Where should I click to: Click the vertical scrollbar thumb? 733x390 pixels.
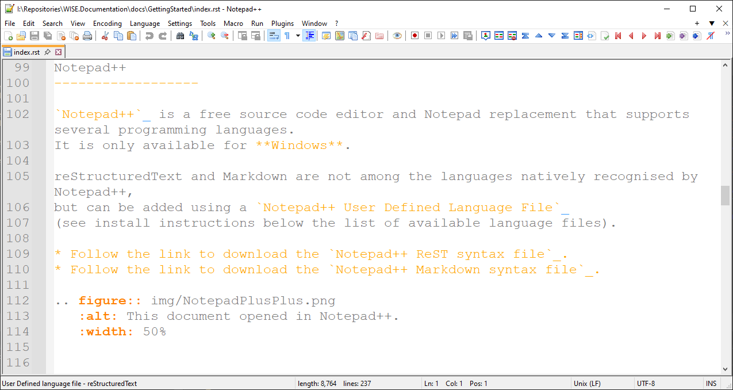[x=725, y=195]
